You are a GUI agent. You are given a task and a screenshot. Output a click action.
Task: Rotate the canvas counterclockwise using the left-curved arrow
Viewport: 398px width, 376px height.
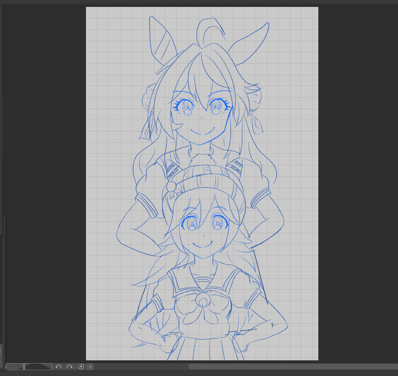(59, 367)
